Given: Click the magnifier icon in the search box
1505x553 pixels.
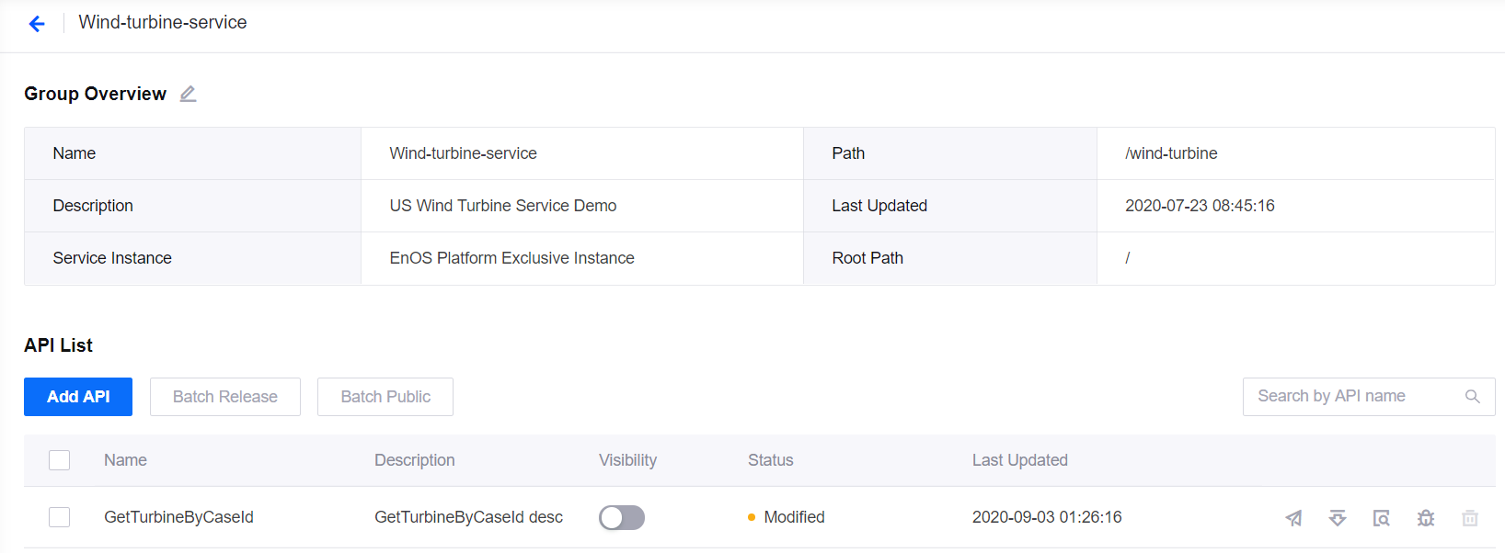Looking at the screenshot, I should click(x=1472, y=397).
